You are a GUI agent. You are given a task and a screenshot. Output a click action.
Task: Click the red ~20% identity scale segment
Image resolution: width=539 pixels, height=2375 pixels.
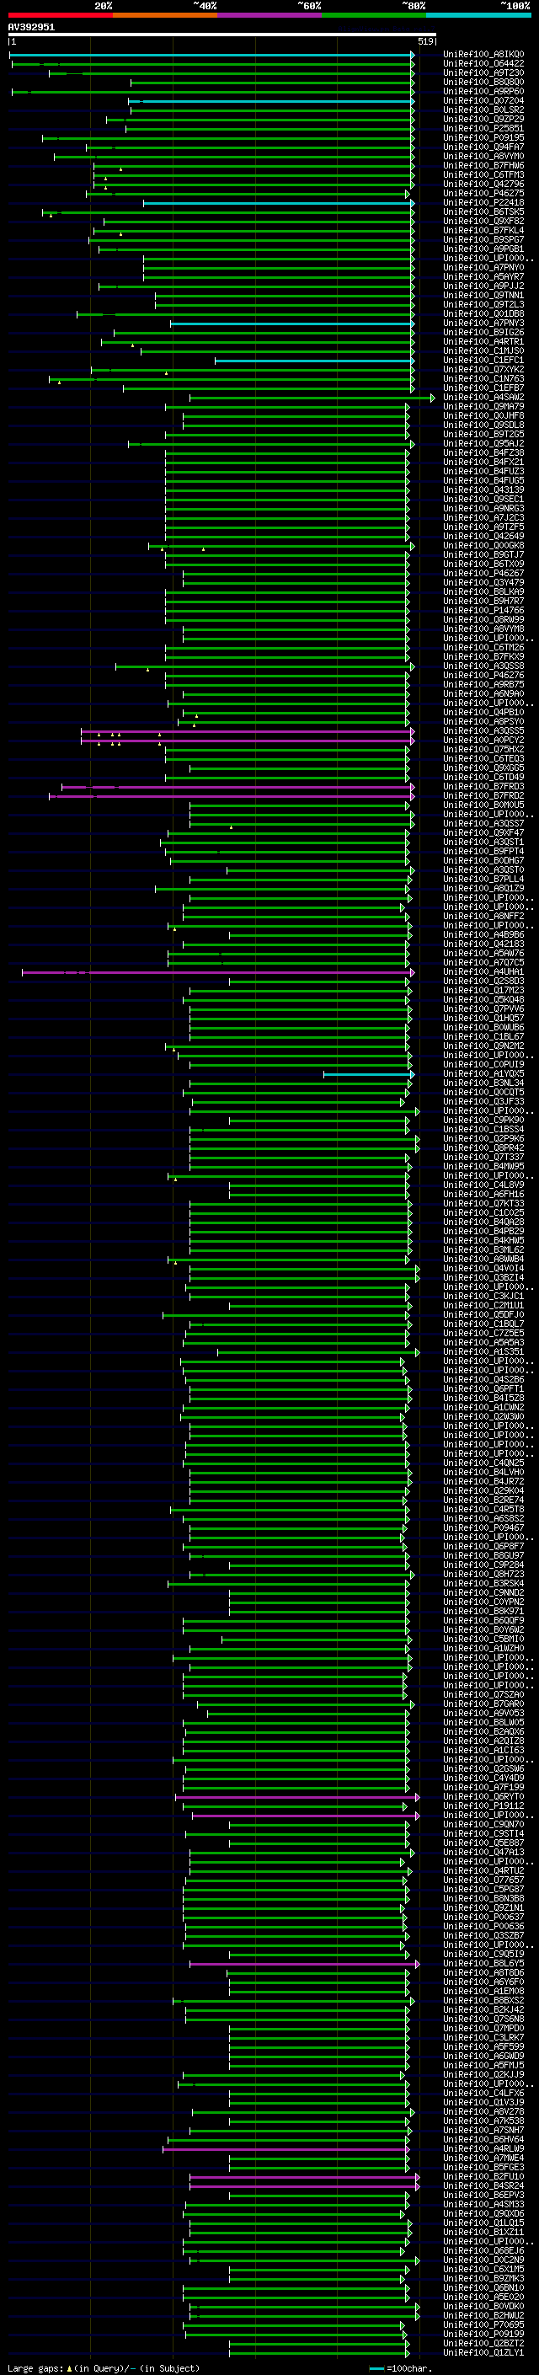tap(60, 15)
